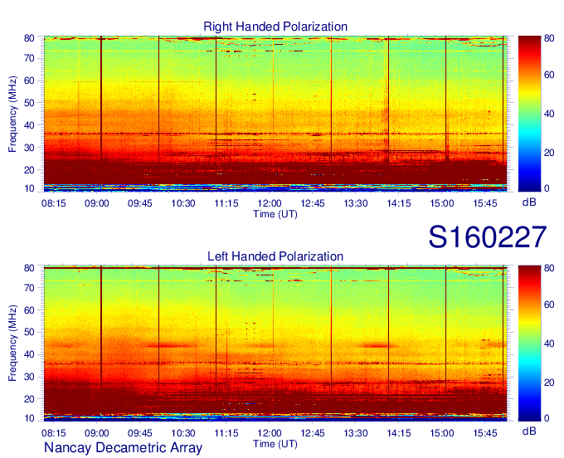Click the 60 value on the bottom color bar

549,305
